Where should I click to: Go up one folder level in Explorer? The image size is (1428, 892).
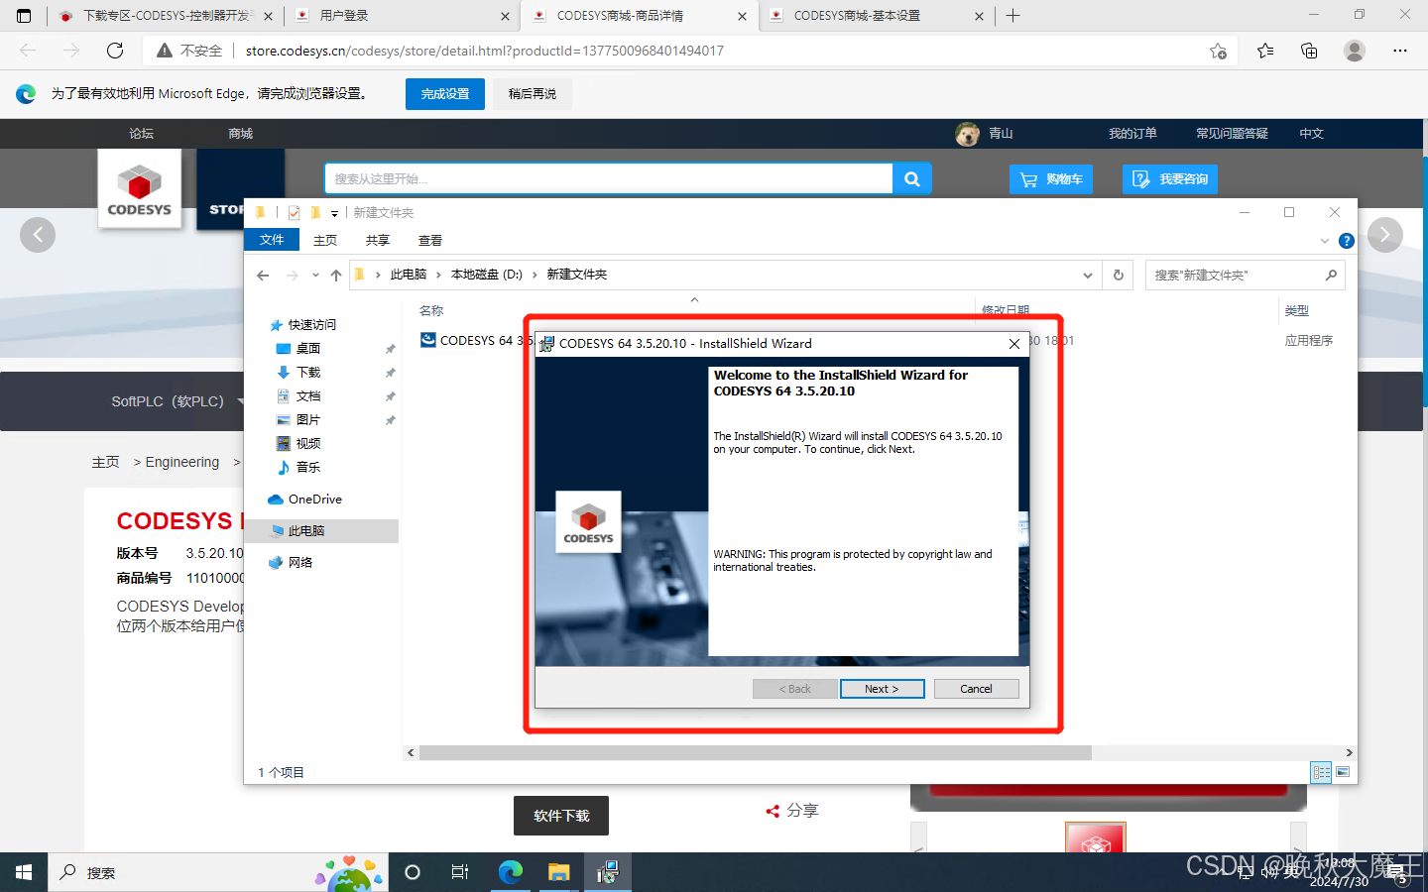pos(336,275)
